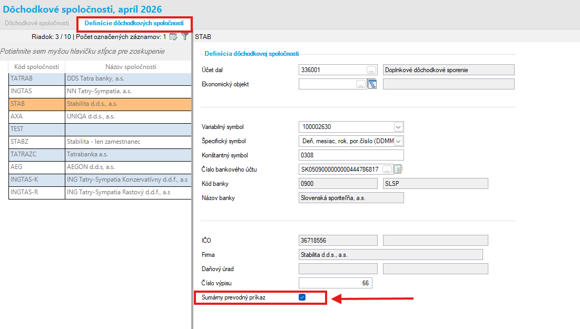580x329 pixels.
Task: Click cell Tatrabanka a.s.
Action: [x=129, y=154]
